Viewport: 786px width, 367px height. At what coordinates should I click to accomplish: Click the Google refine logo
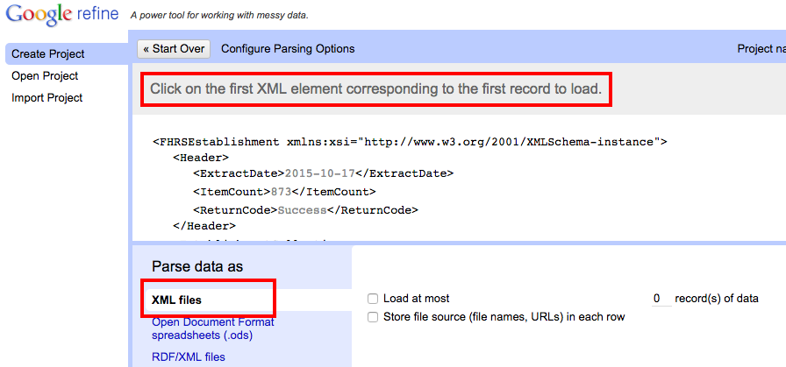click(61, 15)
